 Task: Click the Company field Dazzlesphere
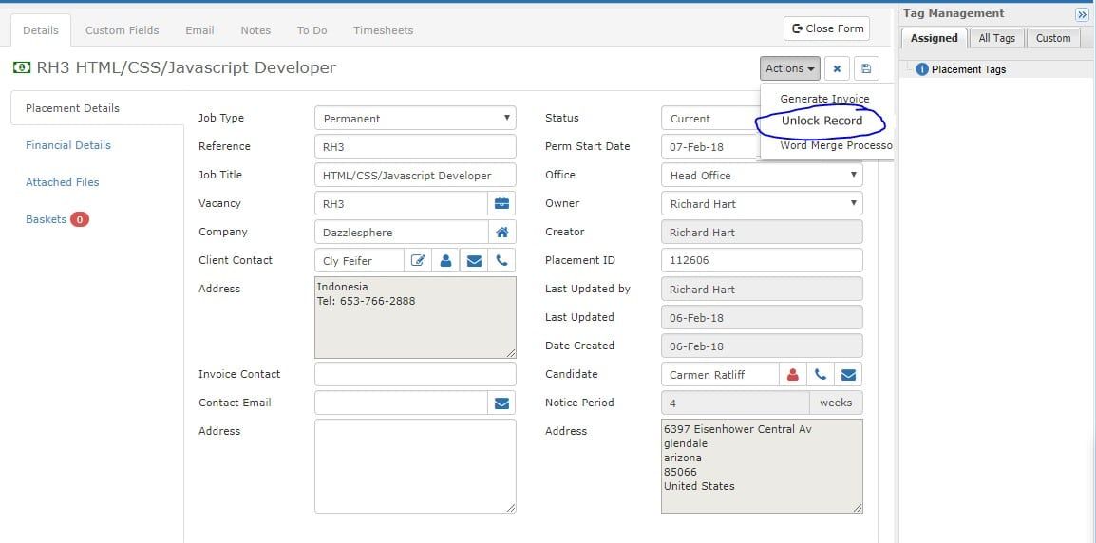coord(401,232)
